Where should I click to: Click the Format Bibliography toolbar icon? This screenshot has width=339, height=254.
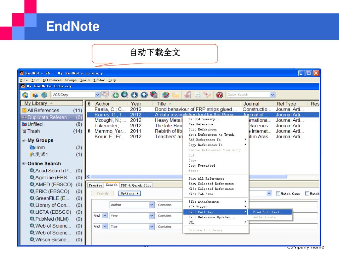point(198,95)
